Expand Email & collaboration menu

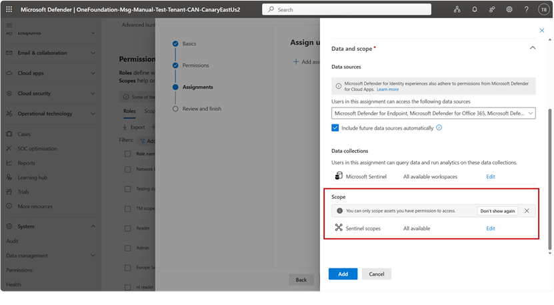pyautogui.click(x=93, y=53)
